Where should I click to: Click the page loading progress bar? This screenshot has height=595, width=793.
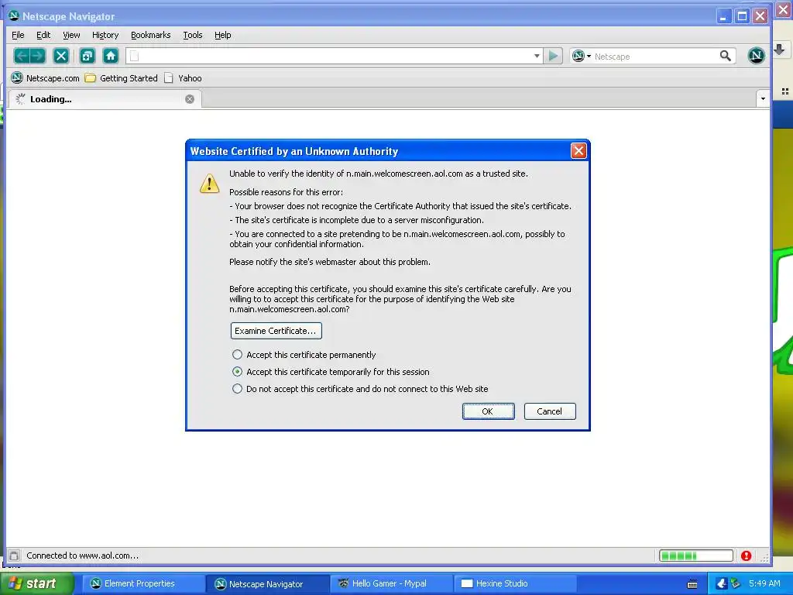pos(696,555)
